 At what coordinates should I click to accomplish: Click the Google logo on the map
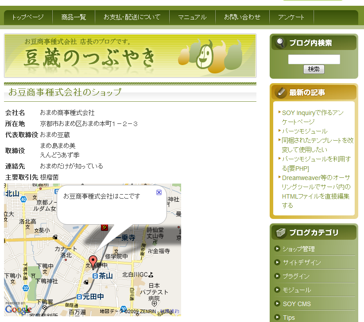pyautogui.click(x=18, y=310)
